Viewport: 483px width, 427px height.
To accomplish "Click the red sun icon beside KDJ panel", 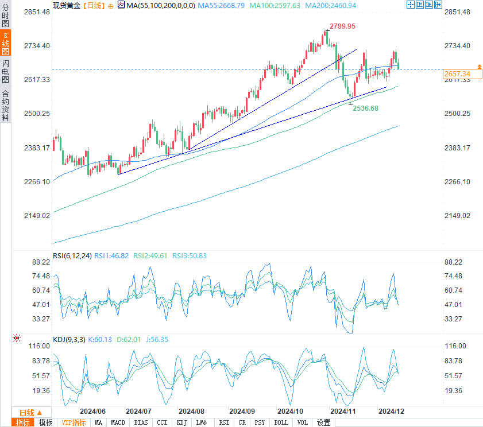I will (x=17, y=338).
